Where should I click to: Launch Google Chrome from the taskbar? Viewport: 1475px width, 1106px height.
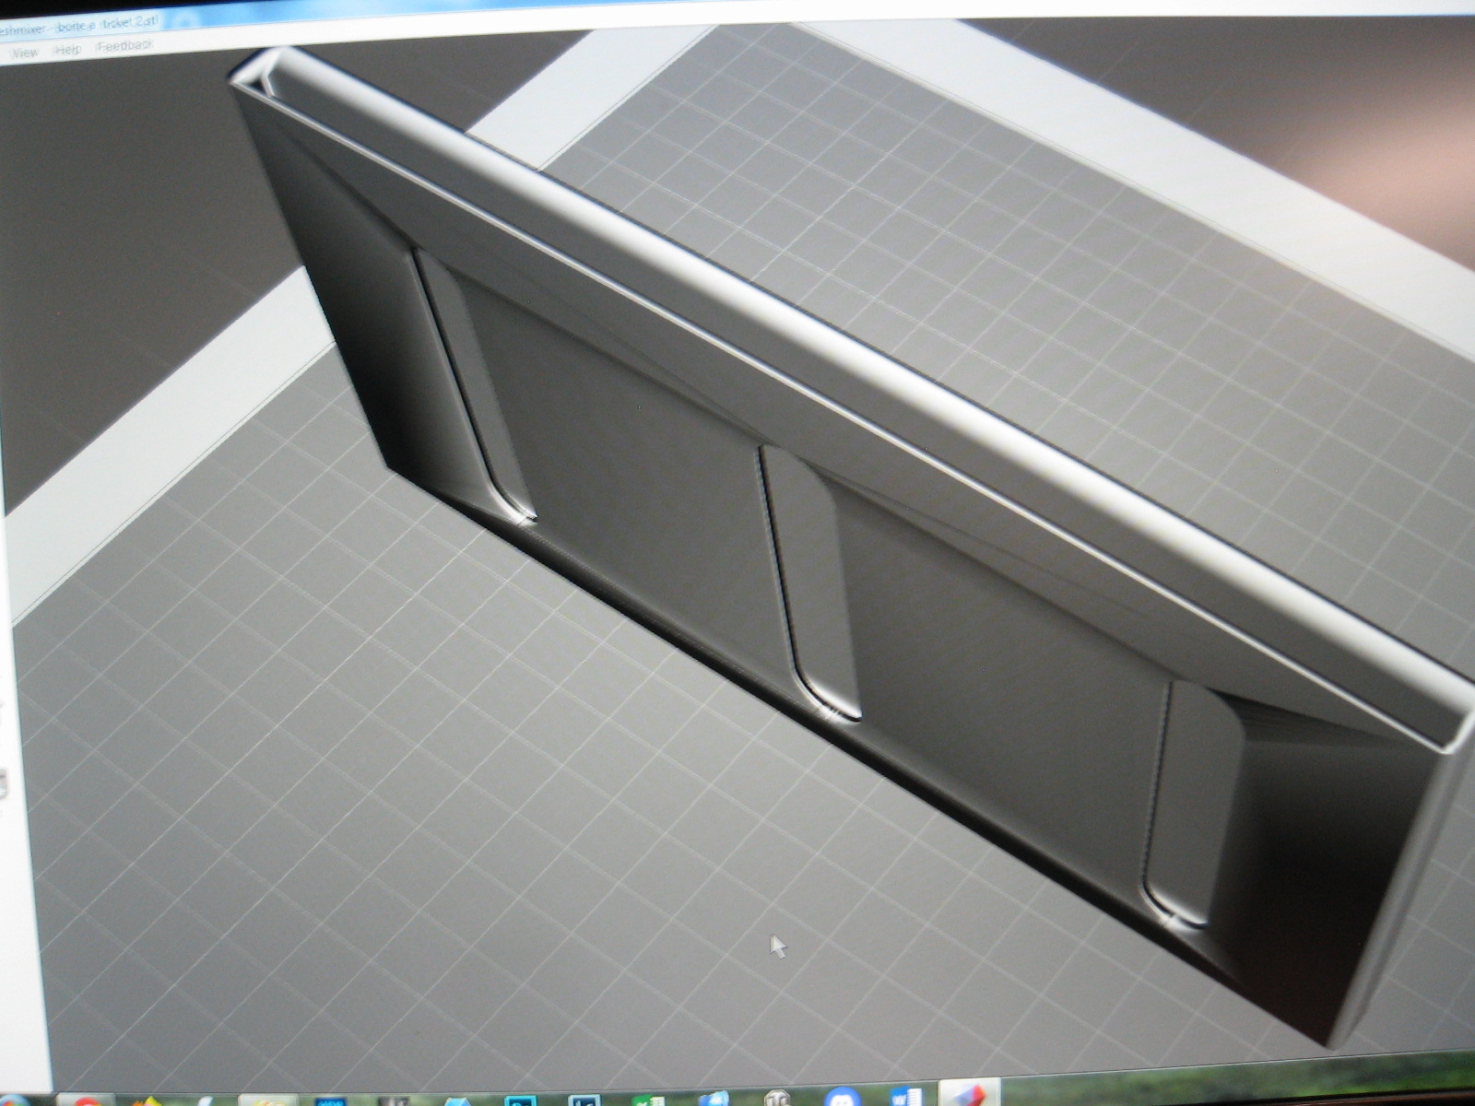[x=88, y=1099]
